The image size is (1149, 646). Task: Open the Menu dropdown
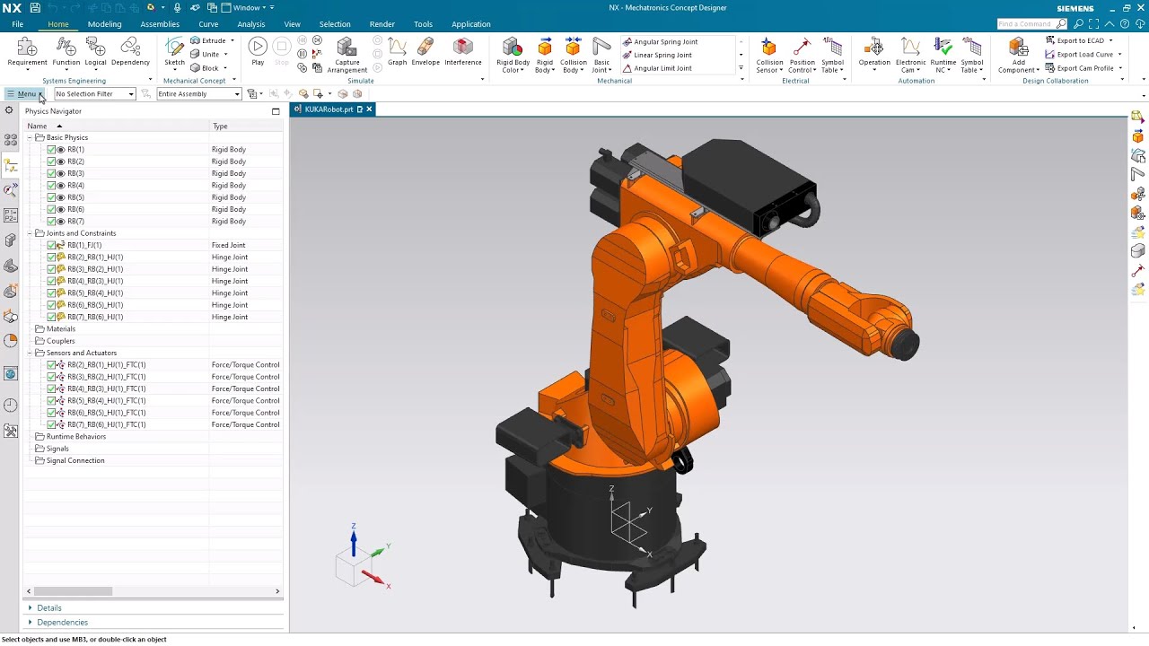pos(24,94)
